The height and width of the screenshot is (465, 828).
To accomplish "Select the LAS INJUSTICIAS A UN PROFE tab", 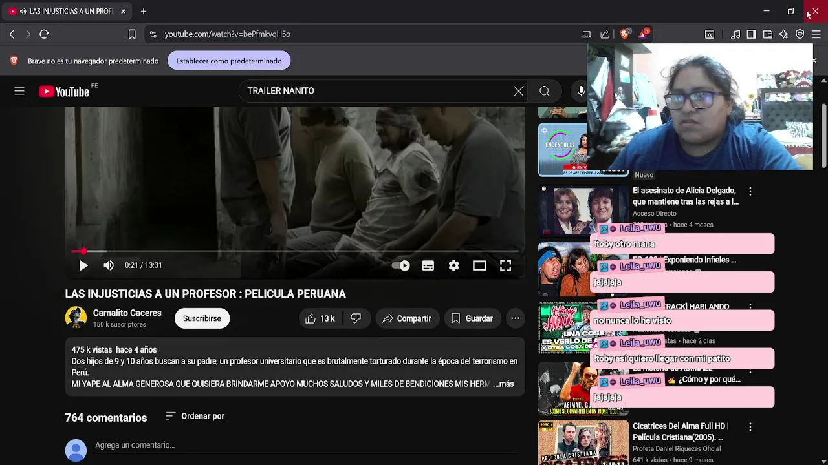I will pyautogui.click(x=67, y=11).
